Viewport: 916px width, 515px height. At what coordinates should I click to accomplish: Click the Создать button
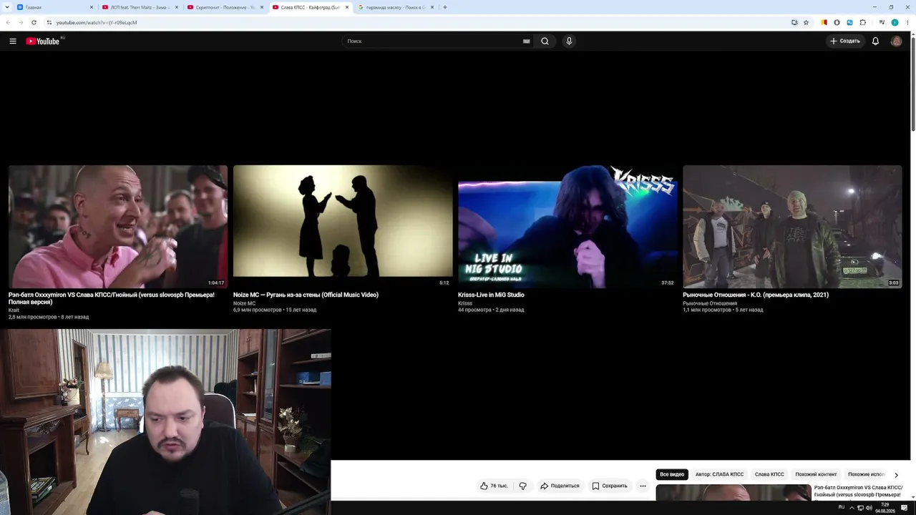[845, 41]
